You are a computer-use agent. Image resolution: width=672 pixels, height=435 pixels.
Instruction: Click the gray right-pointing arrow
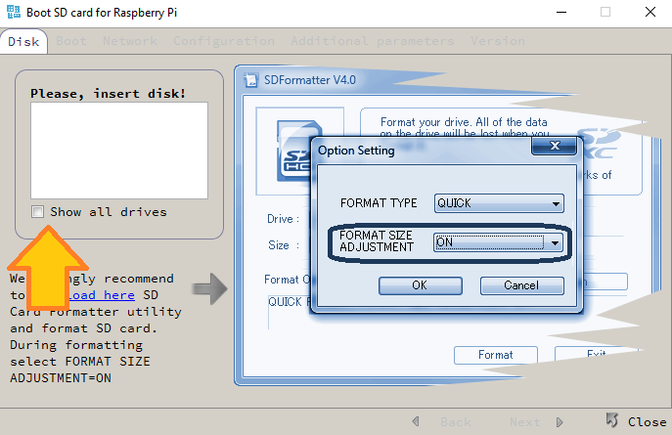(x=207, y=288)
